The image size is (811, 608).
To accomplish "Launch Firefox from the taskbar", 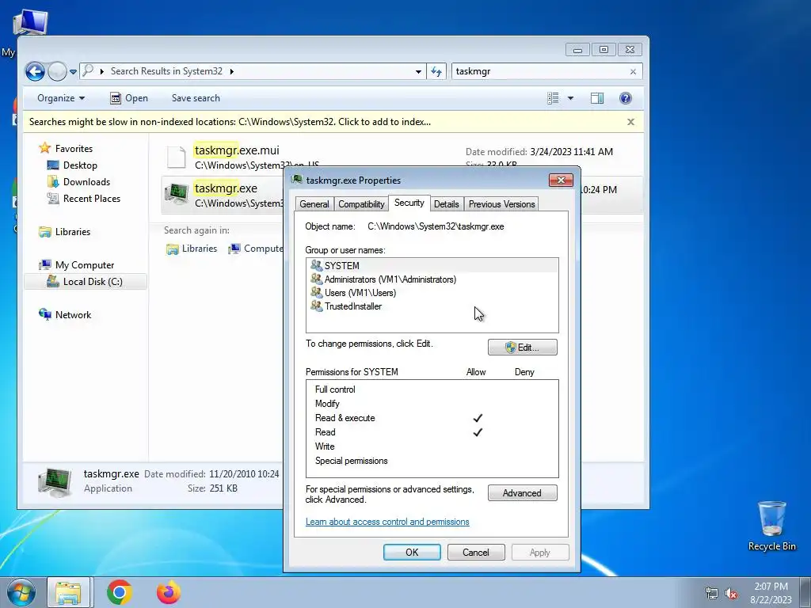I will (169, 592).
